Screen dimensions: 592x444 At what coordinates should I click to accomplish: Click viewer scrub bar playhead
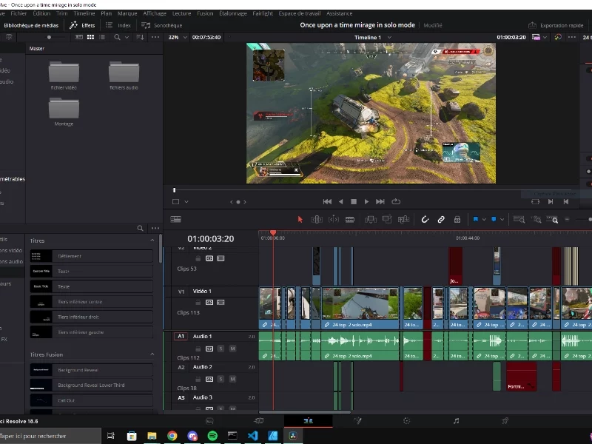point(174,190)
